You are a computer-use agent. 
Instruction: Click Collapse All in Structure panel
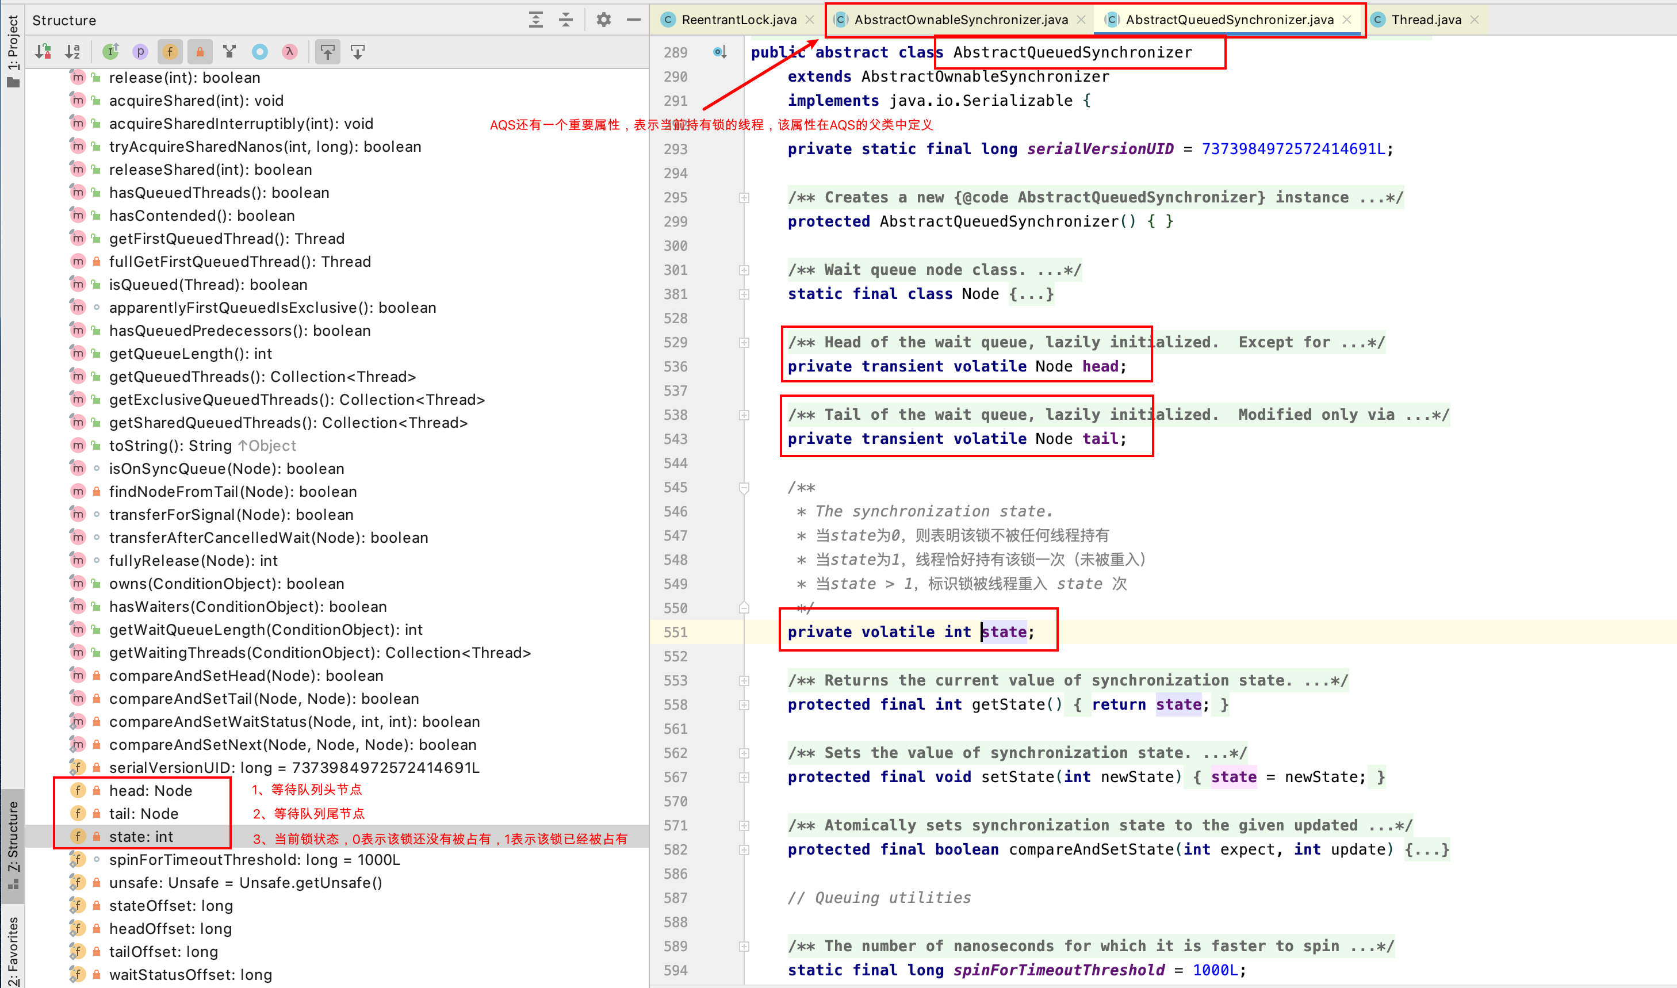pos(566,20)
